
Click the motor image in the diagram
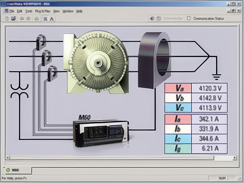96,62
